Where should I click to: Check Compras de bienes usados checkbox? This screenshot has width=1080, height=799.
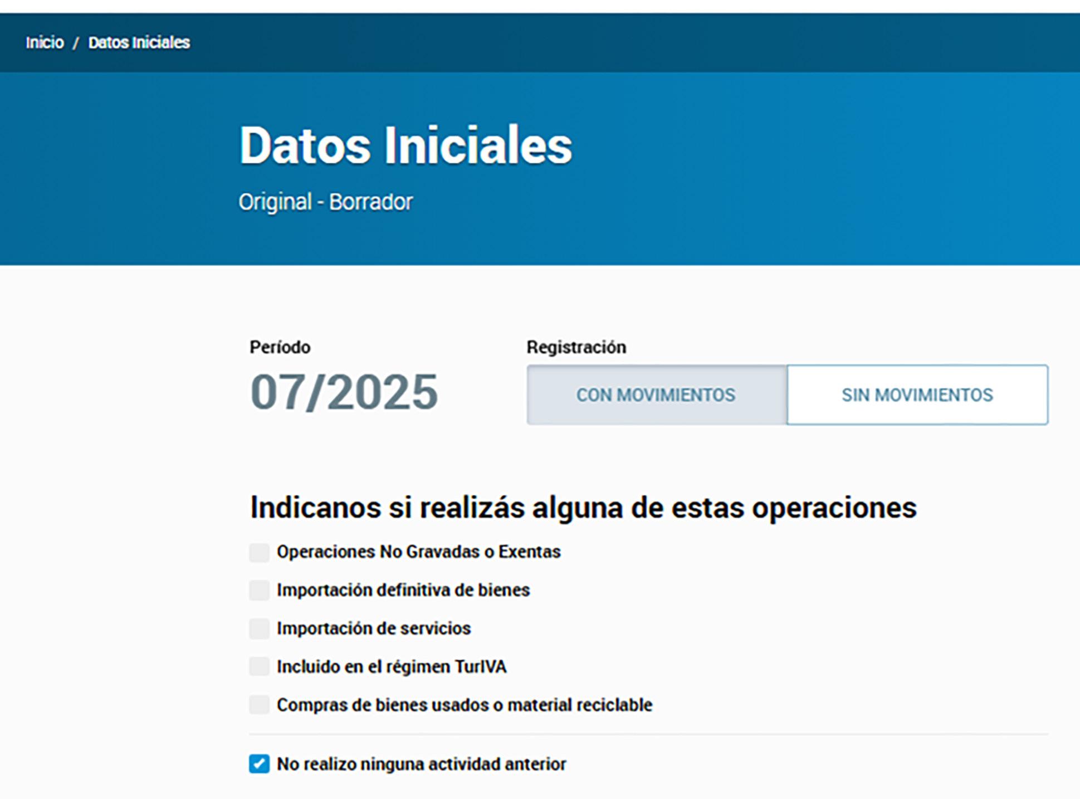tap(259, 705)
